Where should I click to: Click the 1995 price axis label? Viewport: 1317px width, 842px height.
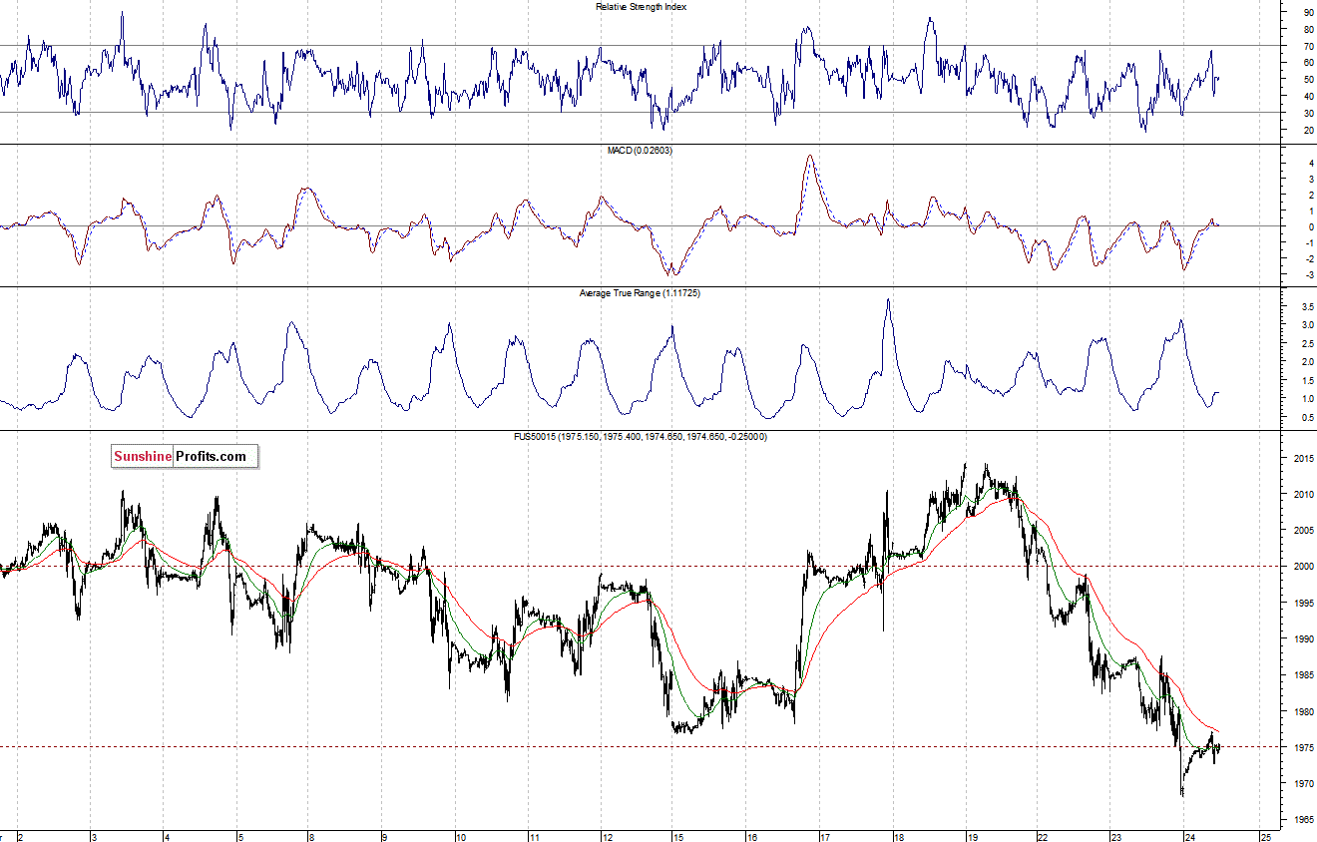[1302, 604]
